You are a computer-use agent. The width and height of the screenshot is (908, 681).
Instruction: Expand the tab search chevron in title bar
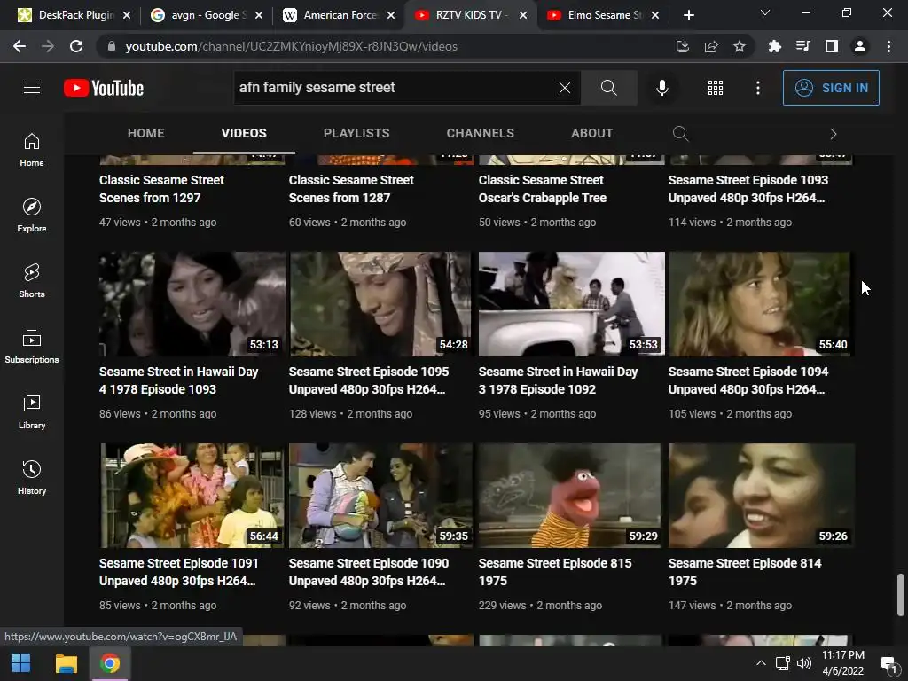[765, 12]
